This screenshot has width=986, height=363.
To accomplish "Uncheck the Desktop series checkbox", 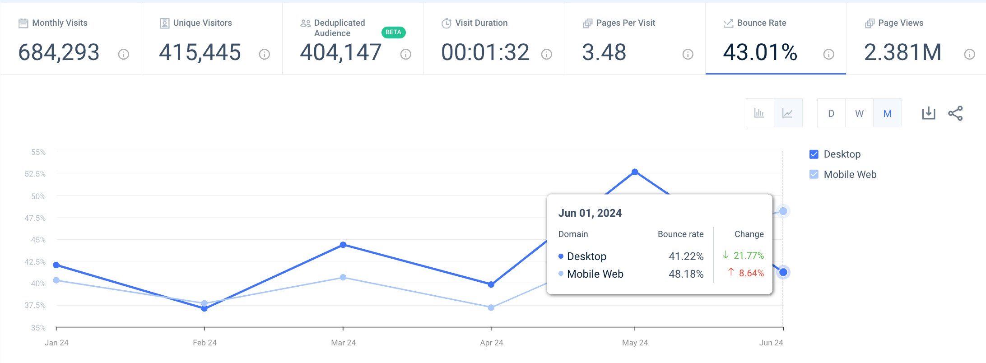I will tap(814, 154).
